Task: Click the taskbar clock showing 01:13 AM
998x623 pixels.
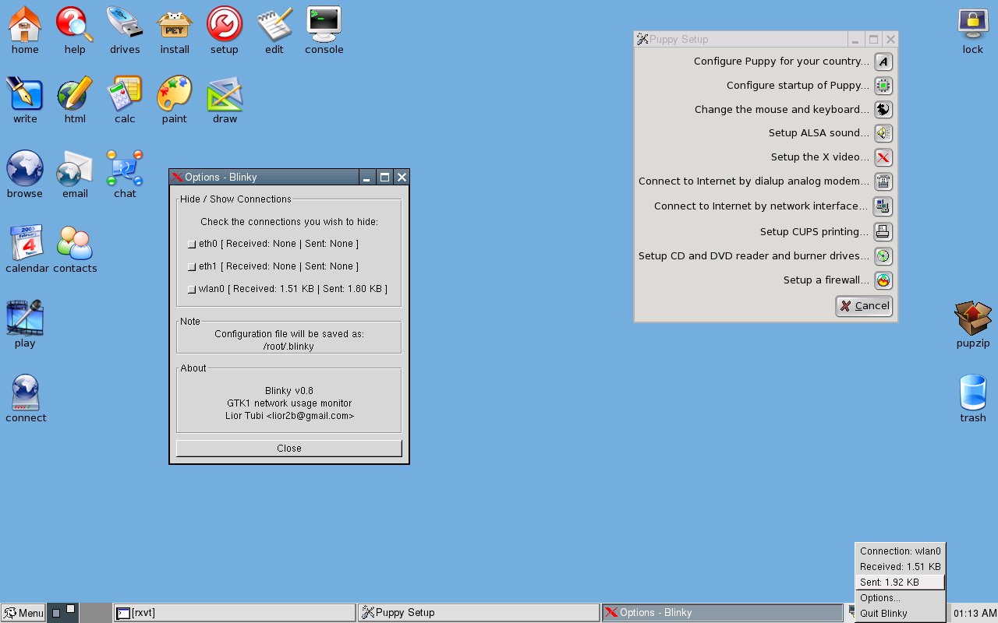Action: click(x=975, y=613)
